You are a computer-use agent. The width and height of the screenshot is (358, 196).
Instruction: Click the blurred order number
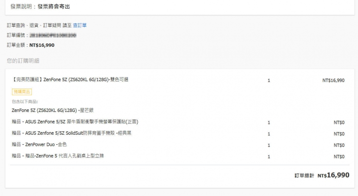click(x=53, y=35)
